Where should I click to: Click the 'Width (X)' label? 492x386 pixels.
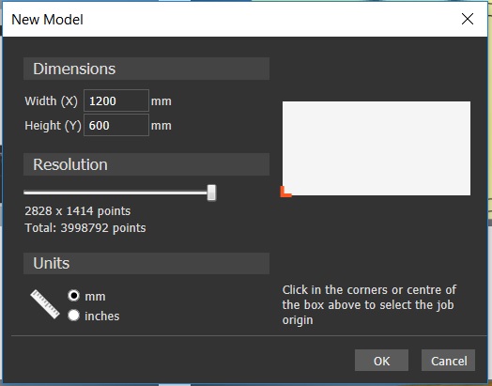click(x=51, y=101)
